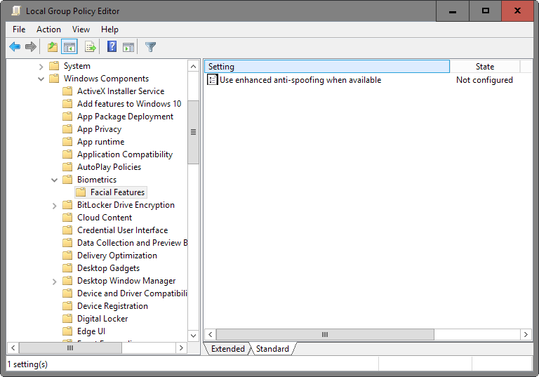Switch to the Standard tab
Screen dimensions: 539x377
coord(272,349)
